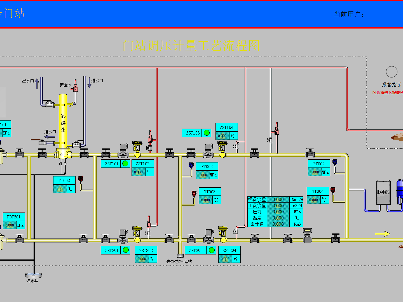Viewport: 403px width, 302px height.
Task: Click the flow meter beside 累计值 row
Action: pos(307,235)
